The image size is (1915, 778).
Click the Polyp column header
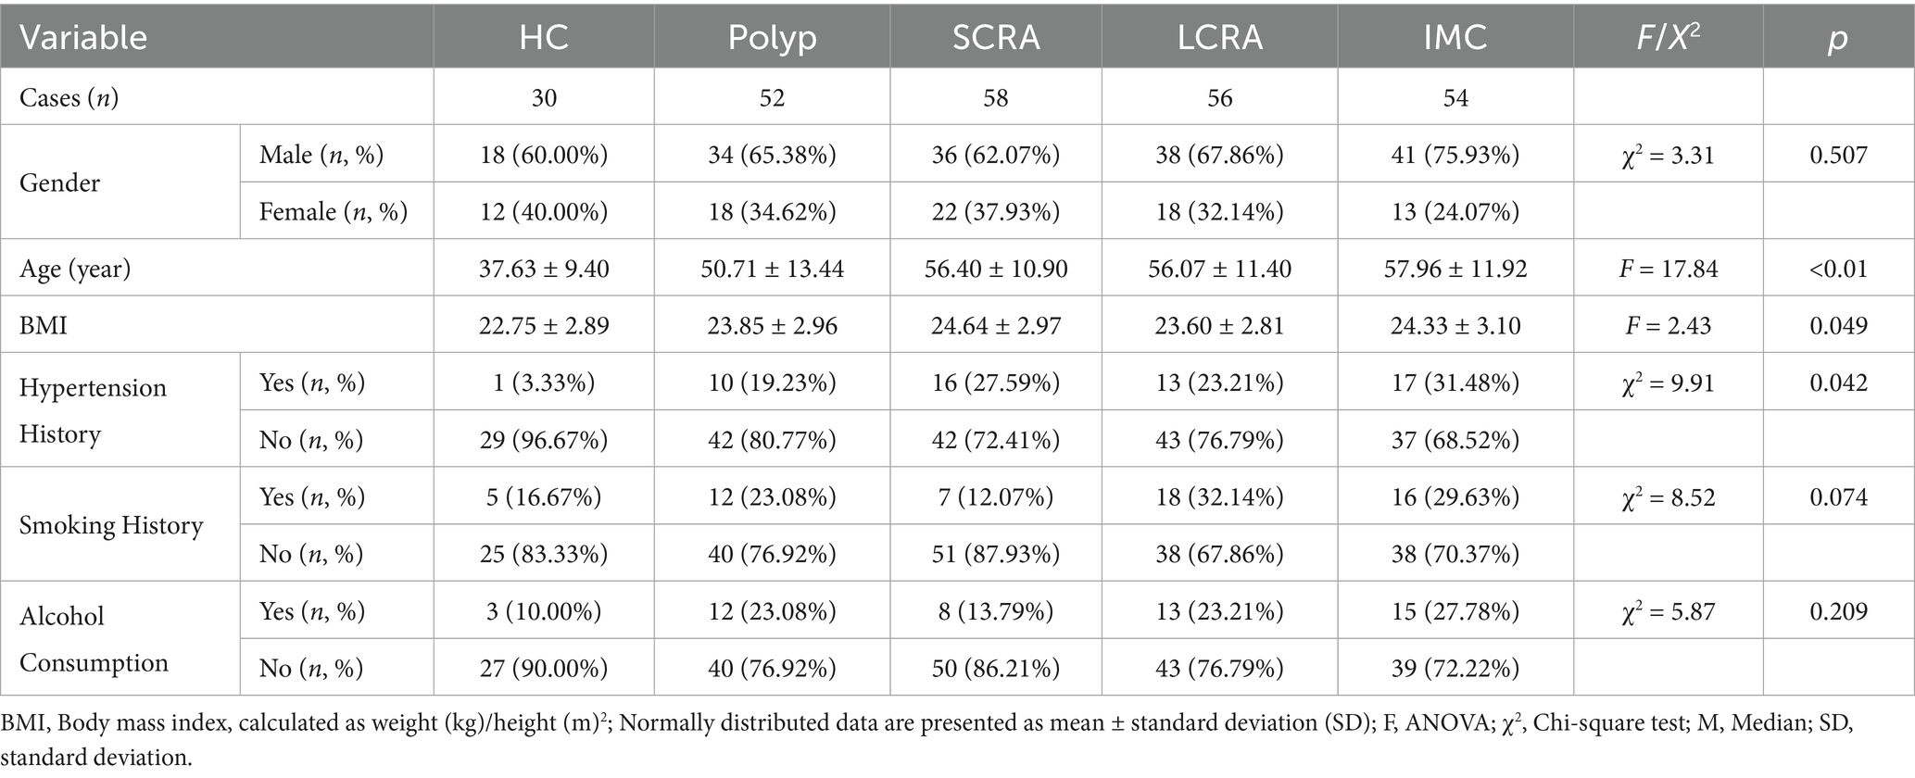click(772, 37)
